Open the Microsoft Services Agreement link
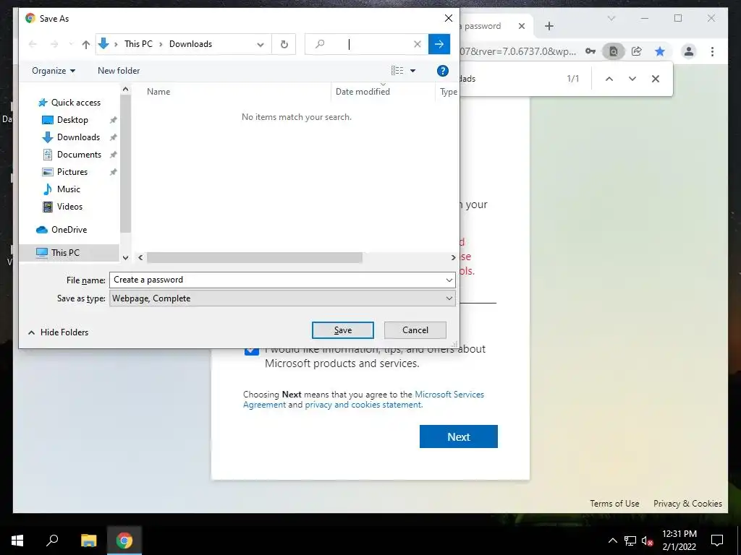This screenshot has height=555, width=741. [x=364, y=399]
